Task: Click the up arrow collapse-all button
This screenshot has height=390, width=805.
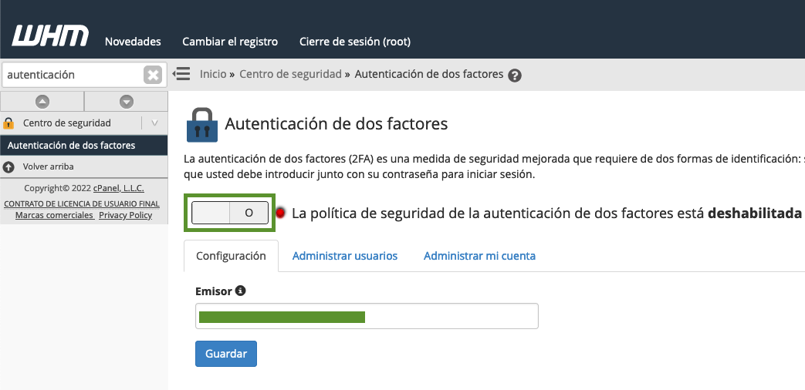Action: [42, 101]
